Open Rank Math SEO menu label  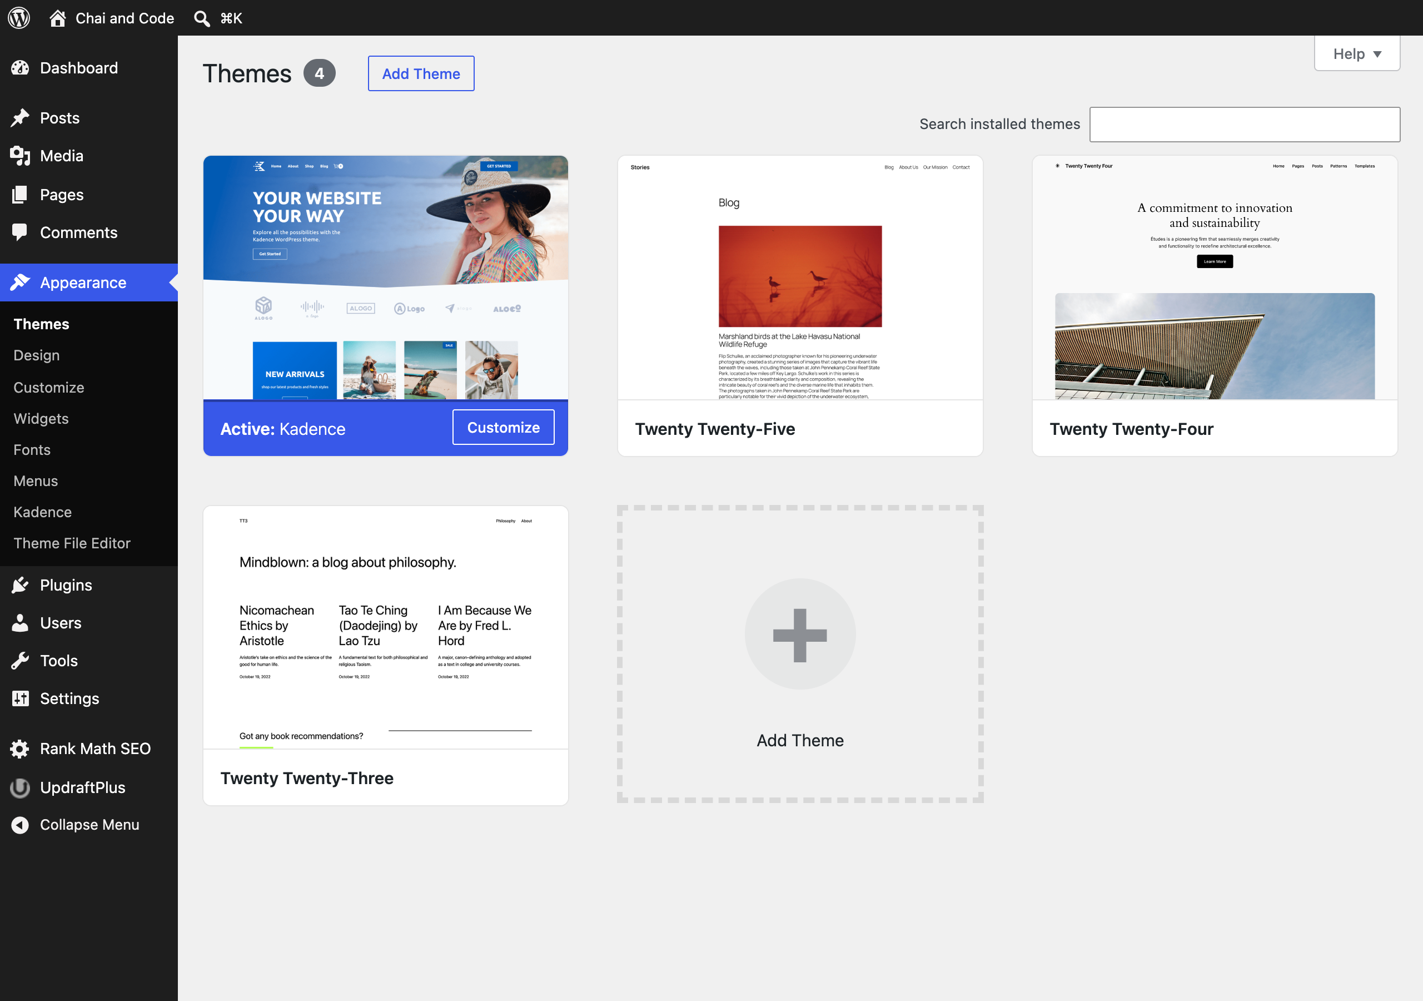96,749
